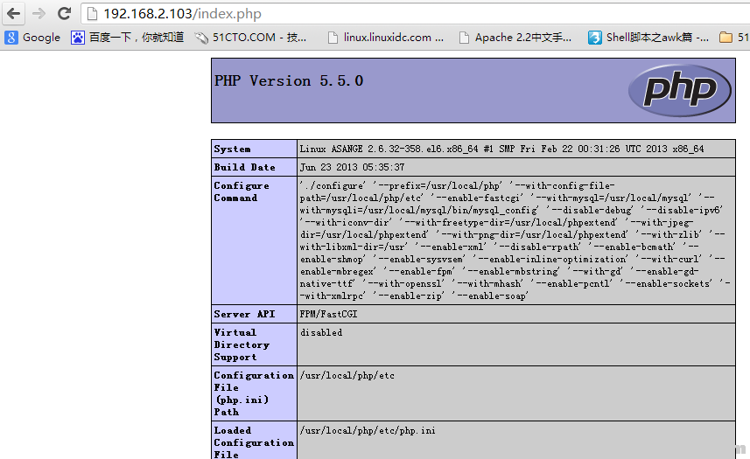This screenshot has height=459, width=750.
Task: Click the Shell awk bookmark icon
Action: click(594, 38)
